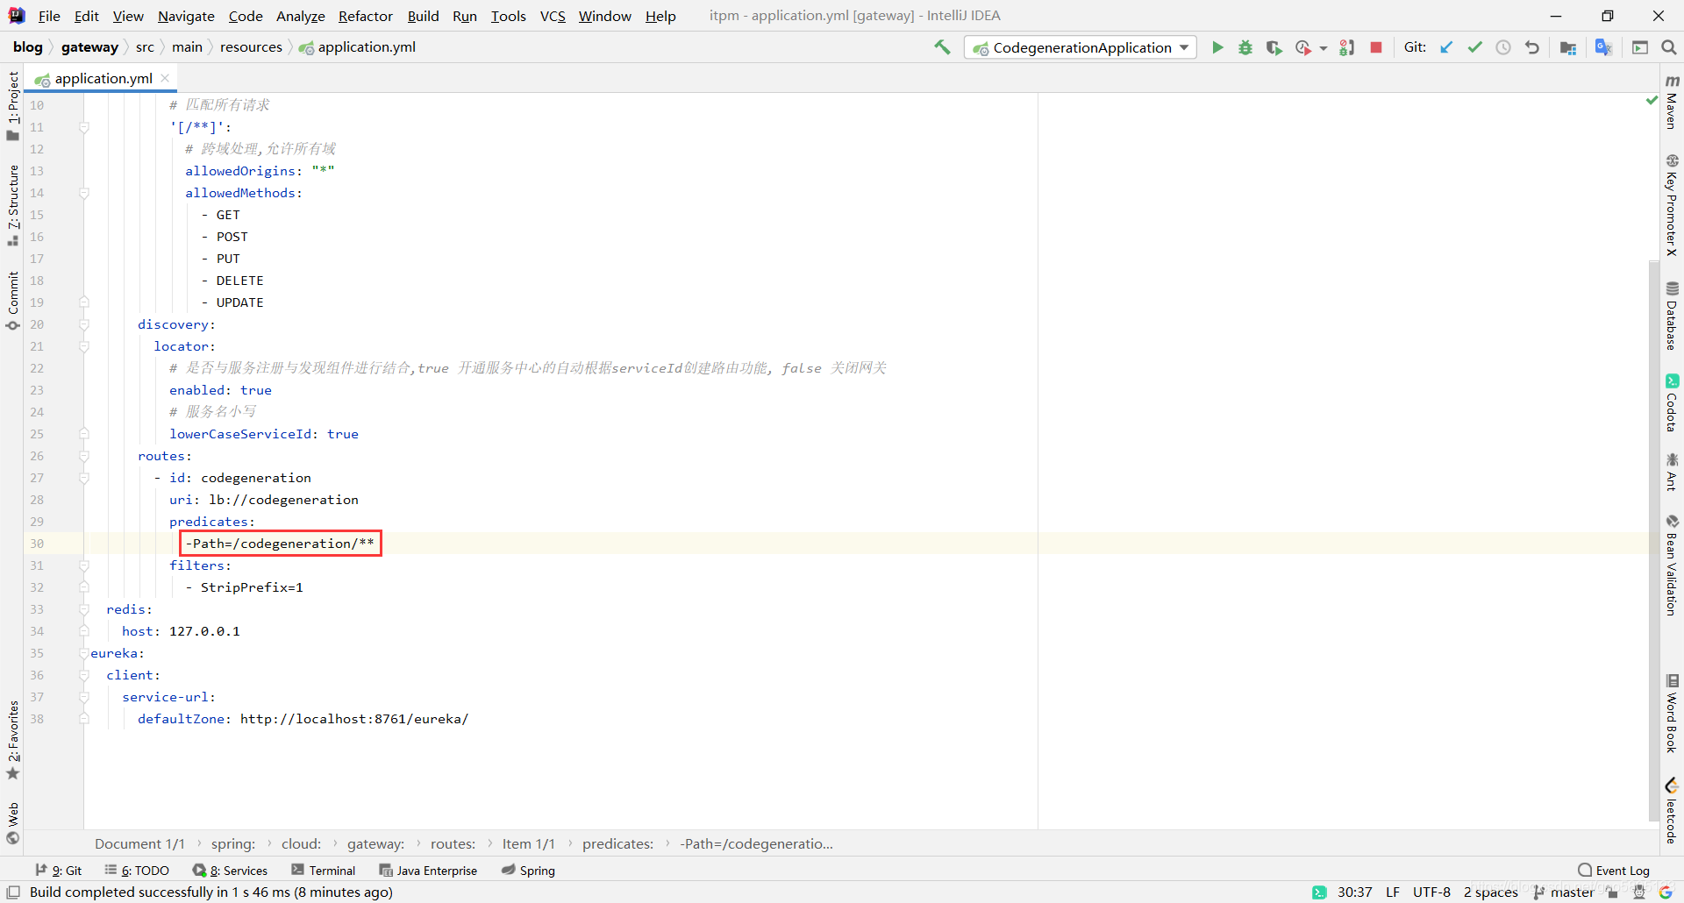Open the VCS menu
Screen dimensions: 1684x903
click(553, 16)
